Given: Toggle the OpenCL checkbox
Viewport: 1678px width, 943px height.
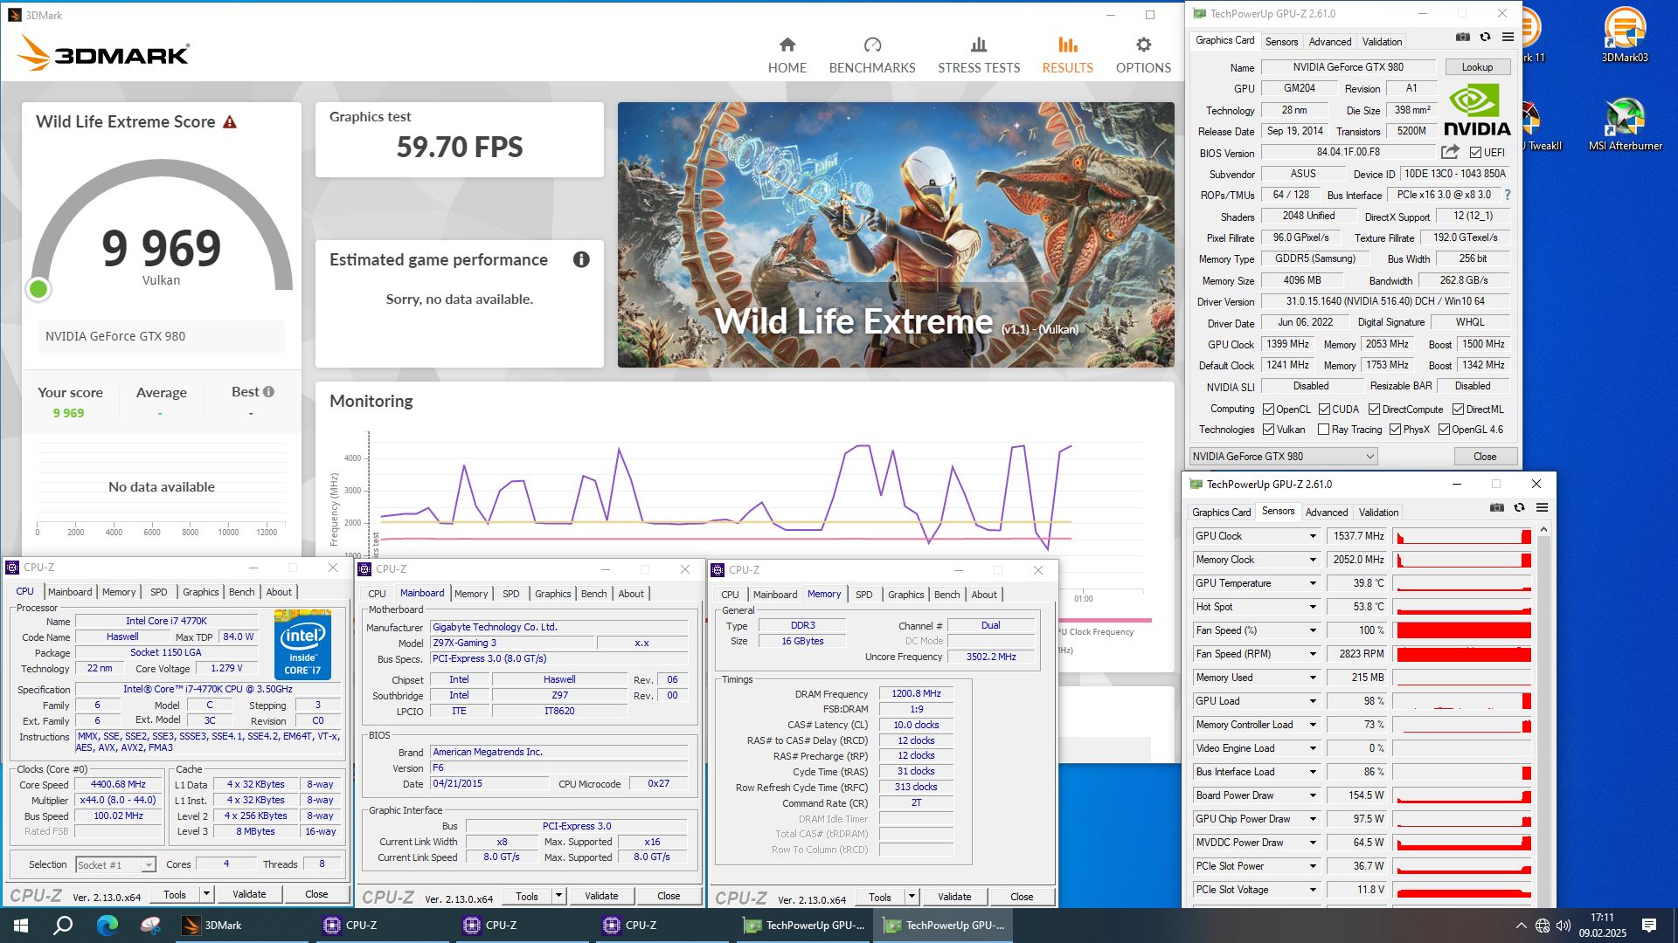Looking at the screenshot, I should 1268,410.
